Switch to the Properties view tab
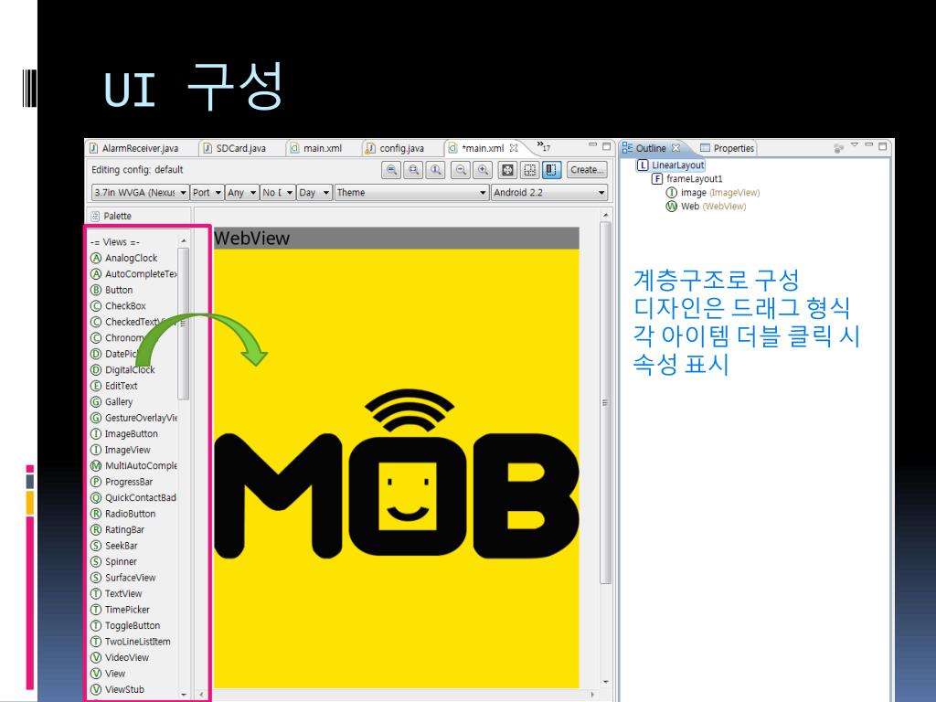936x702 pixels. (x=727, y=148)
